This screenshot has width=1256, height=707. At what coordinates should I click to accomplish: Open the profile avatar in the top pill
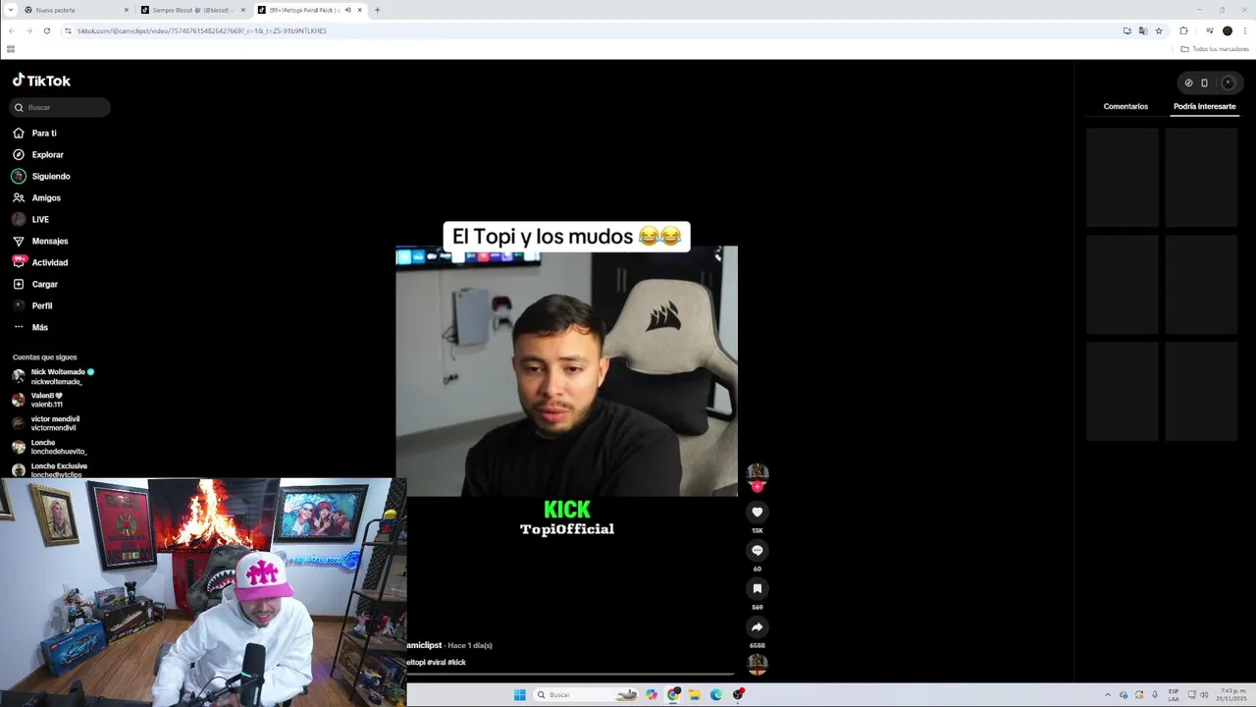(1228, 82)
